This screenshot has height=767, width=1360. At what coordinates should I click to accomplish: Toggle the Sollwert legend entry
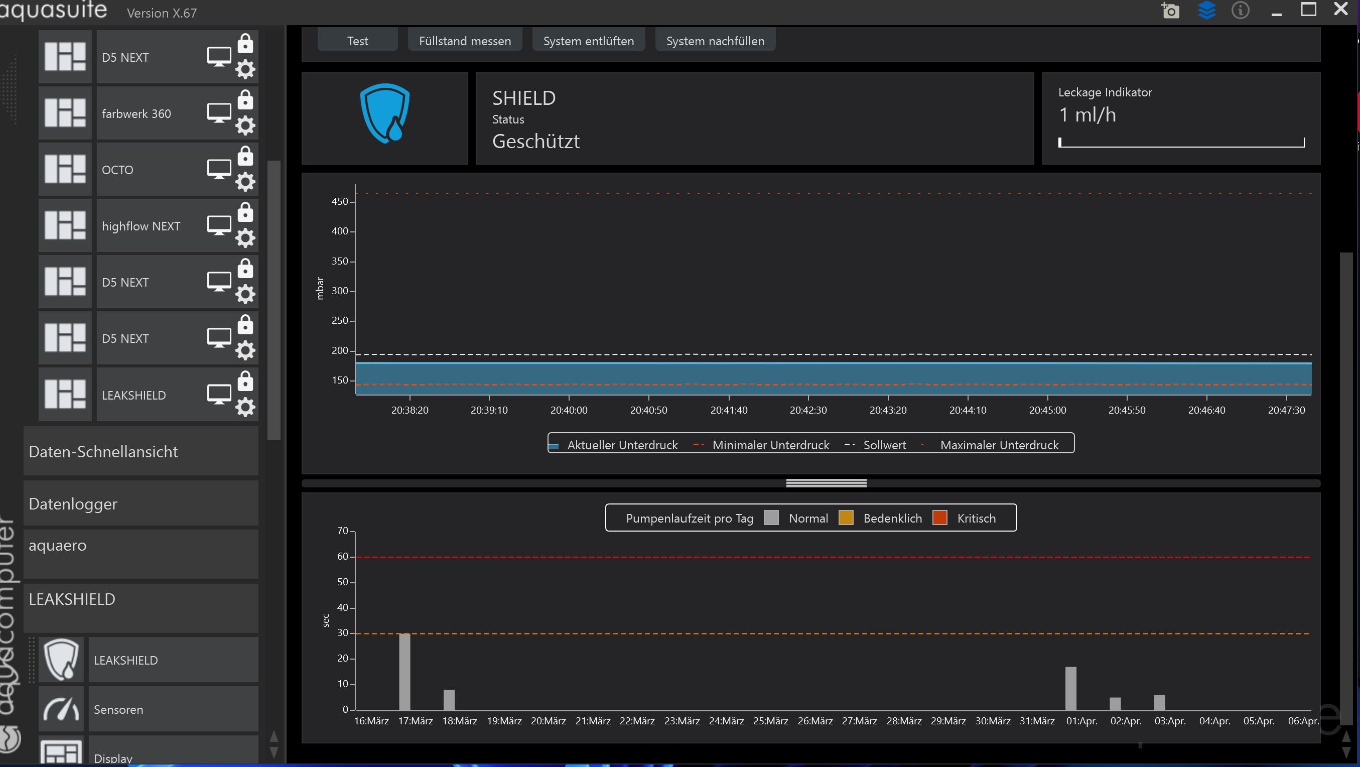(x=875, y=445)
